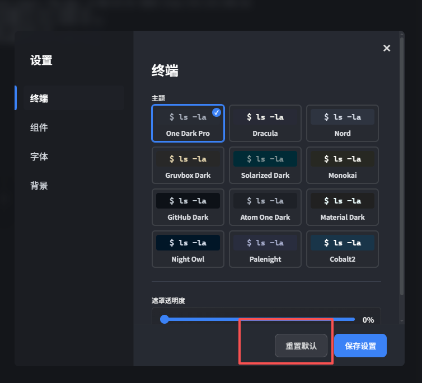Close the settings dialog with X

387,48
